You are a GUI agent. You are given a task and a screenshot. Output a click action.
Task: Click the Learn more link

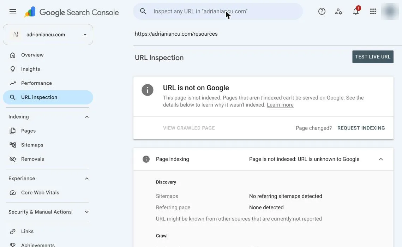[280, 105]
